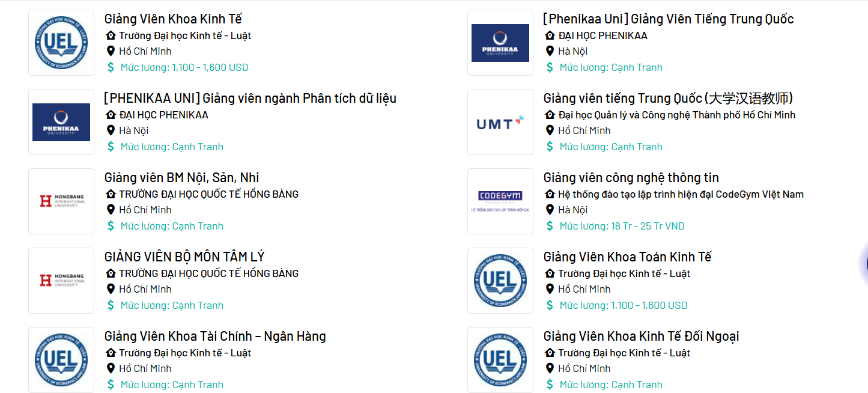Open Giảng Viên Khoa Kinh Tế Đối Ngoại job
The height and width of the screenshot is (393, 868).
(x=641, y=337)
